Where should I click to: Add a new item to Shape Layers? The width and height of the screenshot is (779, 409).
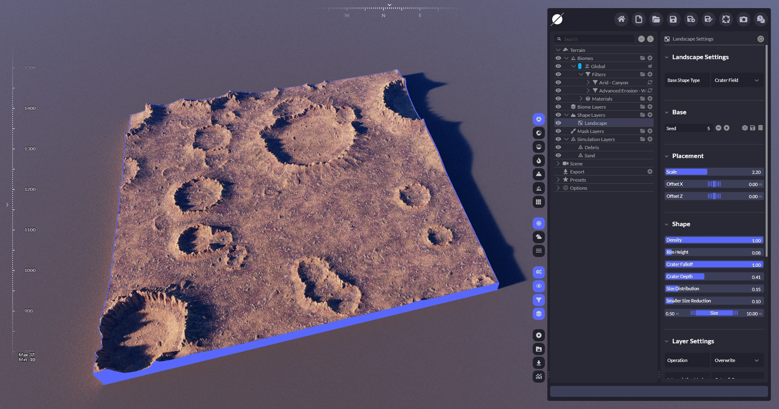(650, 115)
